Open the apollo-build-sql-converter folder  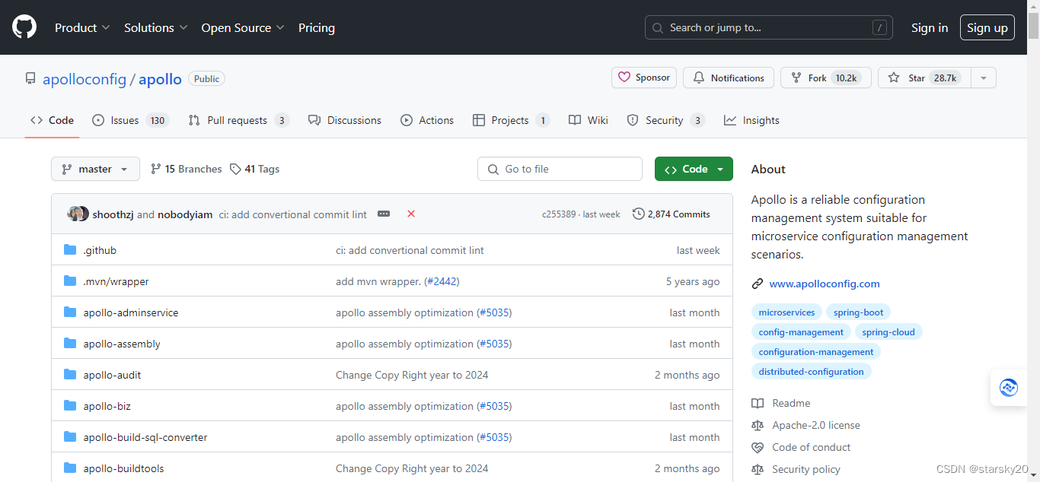(145, 437)
